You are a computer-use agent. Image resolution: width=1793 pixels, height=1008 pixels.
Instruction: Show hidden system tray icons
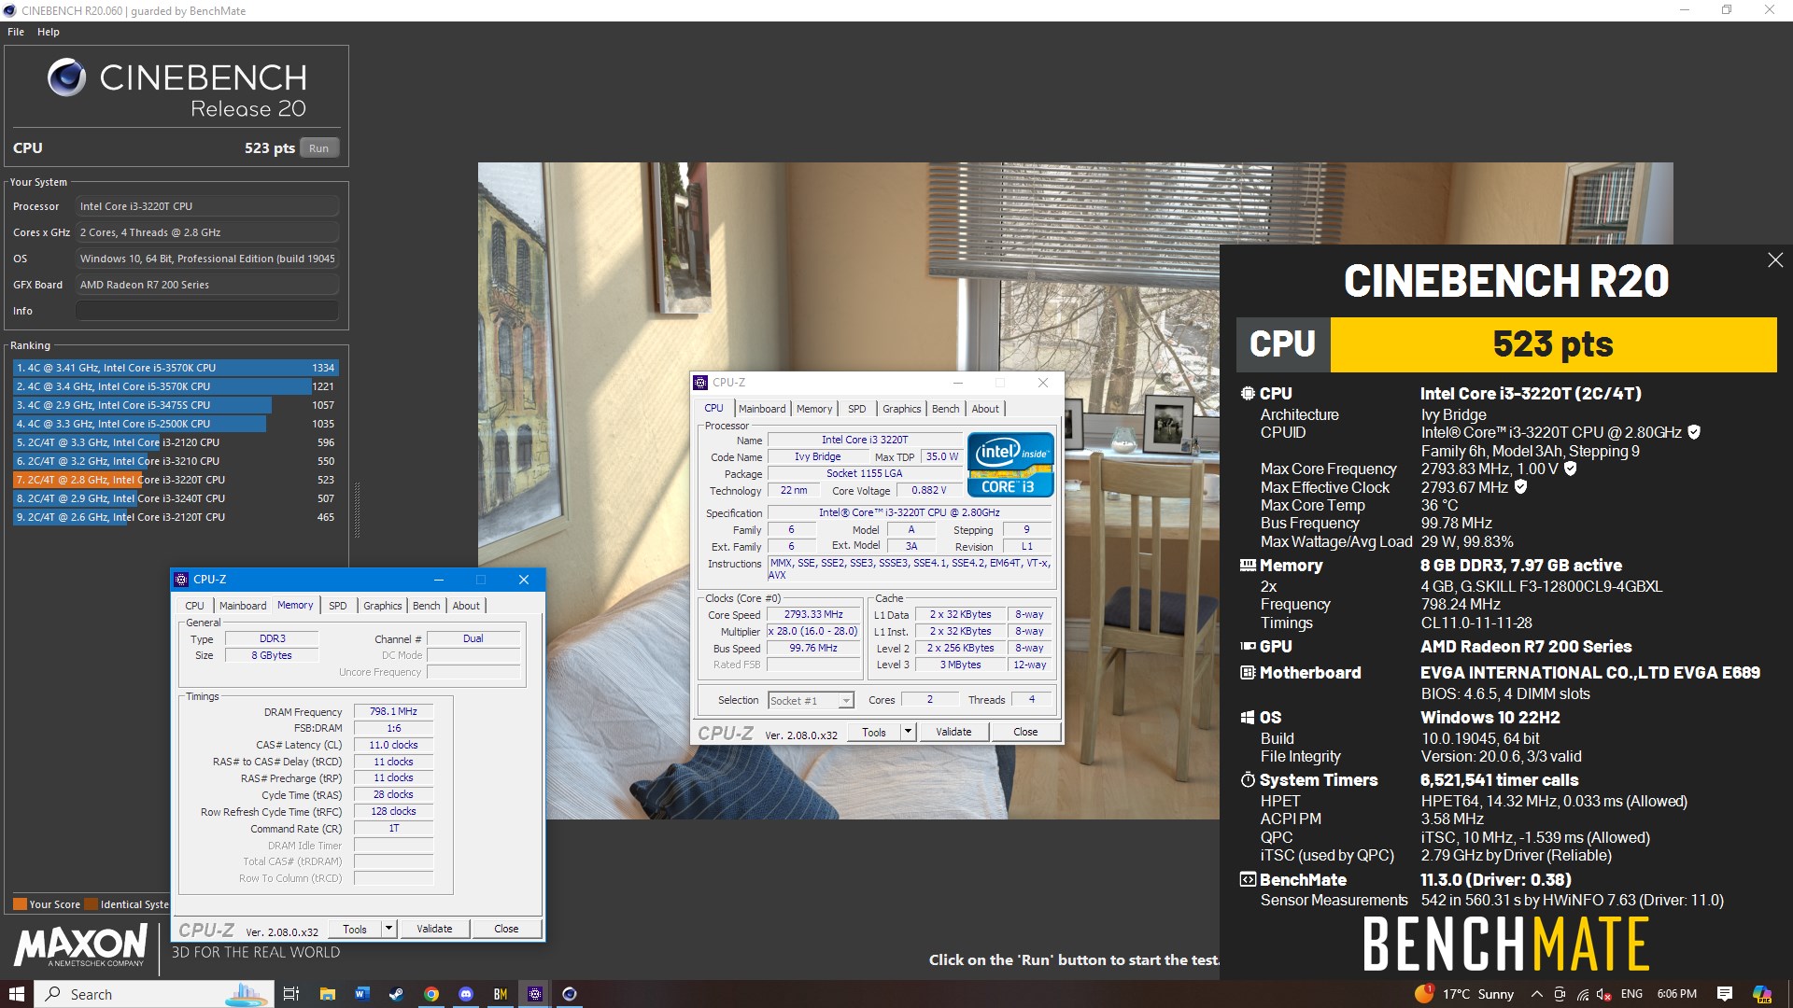pyautogui.click(x=1536, y=994)
